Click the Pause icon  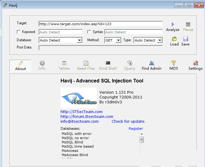188,24
